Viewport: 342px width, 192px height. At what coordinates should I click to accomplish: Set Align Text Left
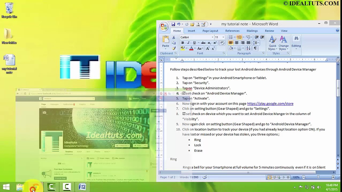point(231,43)
